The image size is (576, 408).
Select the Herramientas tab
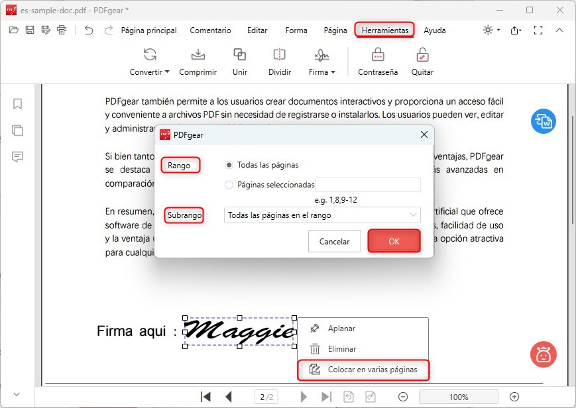(384, 30)
